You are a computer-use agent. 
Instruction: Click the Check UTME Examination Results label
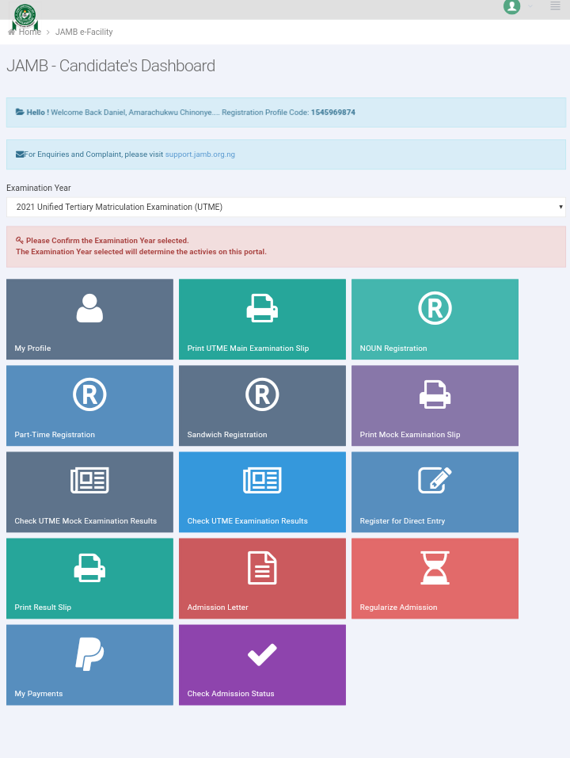[x=247, y=520]
